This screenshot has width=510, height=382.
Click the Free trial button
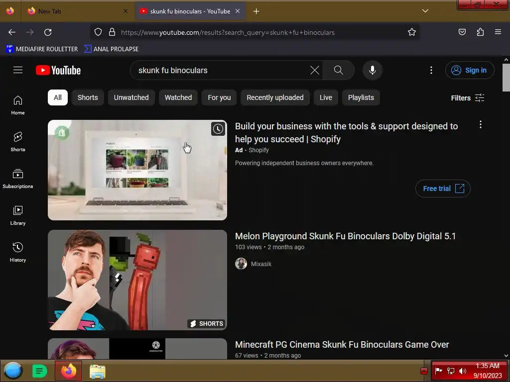click(x=443, y=189)
